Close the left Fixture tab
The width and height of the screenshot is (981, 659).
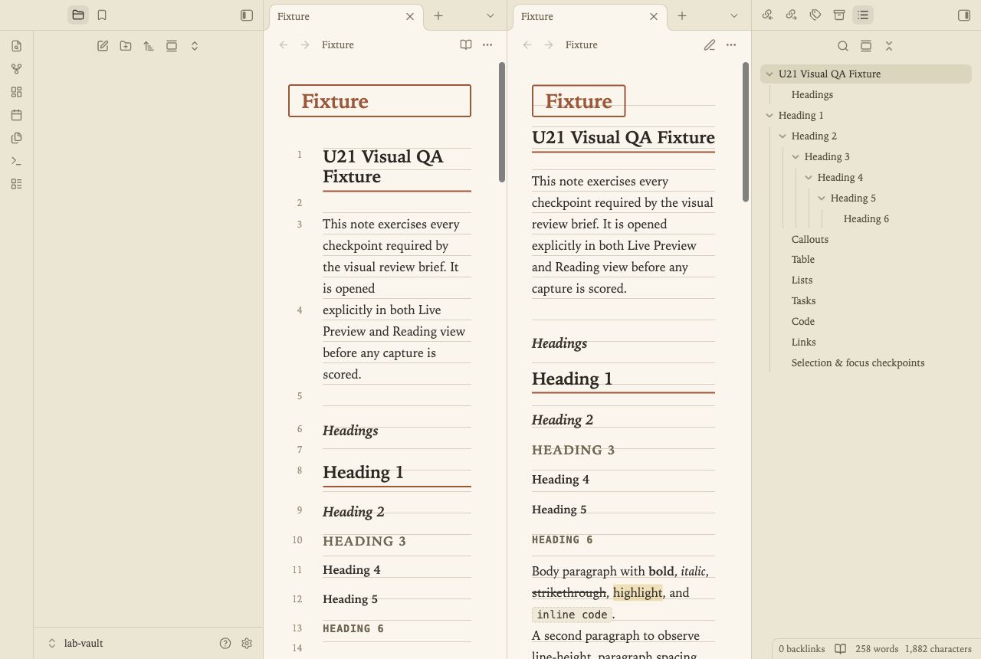410,16
